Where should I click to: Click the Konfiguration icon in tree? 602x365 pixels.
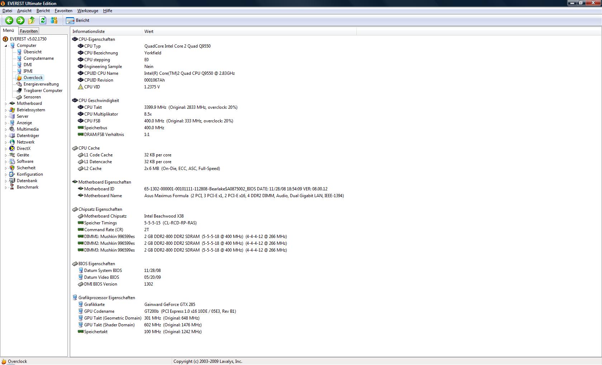pos(12,174)
